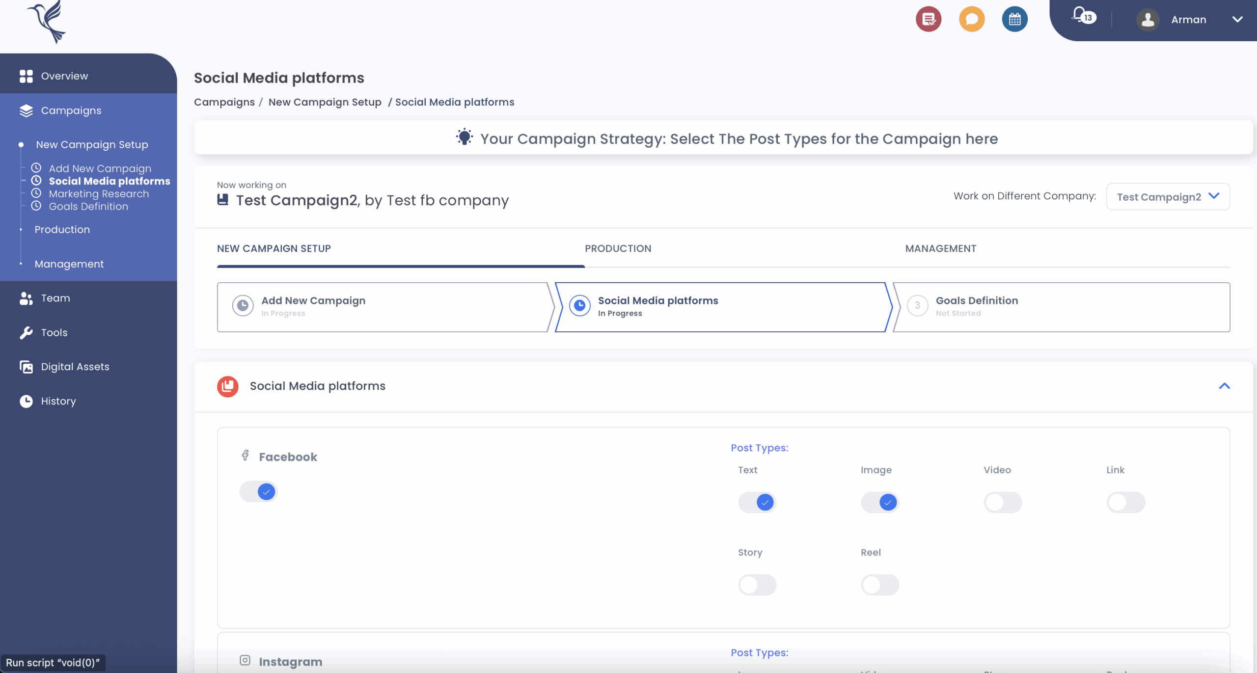This screenshot has height=673, width=1257.
Task: Switch to the MANAGEMENT tab
Action: [x=940, y=248]
